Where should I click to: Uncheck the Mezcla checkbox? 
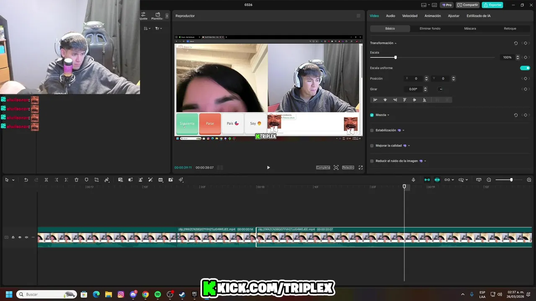click(372, 115)
